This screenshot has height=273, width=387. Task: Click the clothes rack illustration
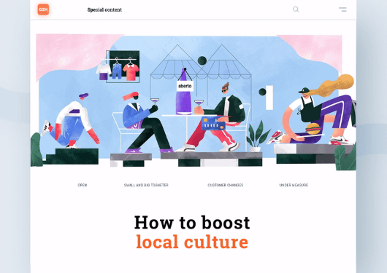coord(118,66)
